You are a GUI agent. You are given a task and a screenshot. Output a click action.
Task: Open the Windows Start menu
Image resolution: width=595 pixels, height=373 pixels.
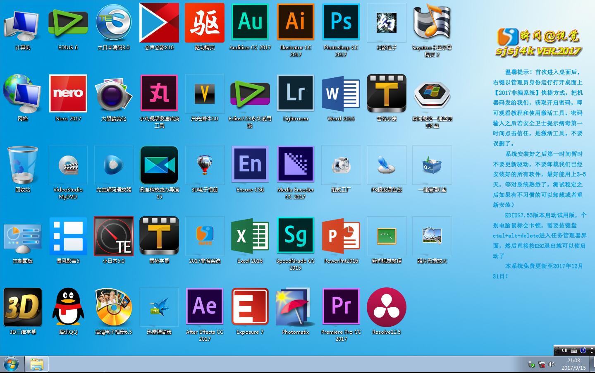(x=11, y=364)
